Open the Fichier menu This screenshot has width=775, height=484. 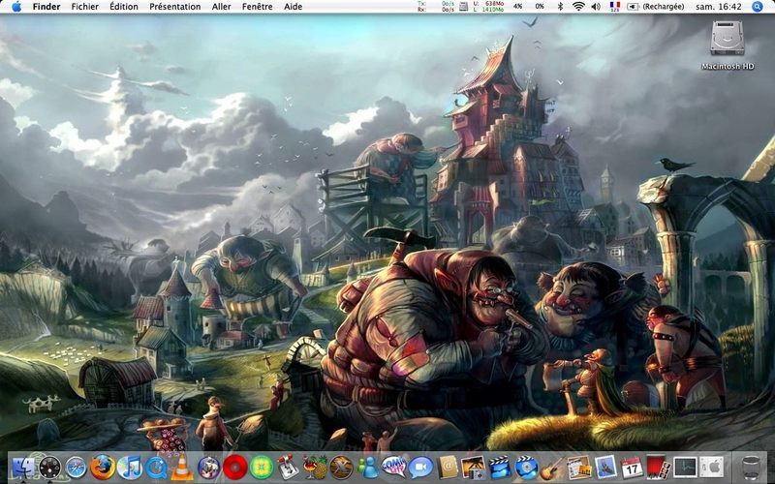point(85,7)
